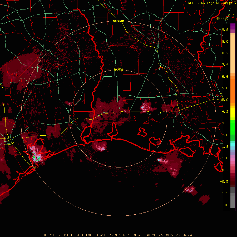Screen dimensions: 237x237
Task: Click the DKD label above the color scale
Action: point(231,16)
